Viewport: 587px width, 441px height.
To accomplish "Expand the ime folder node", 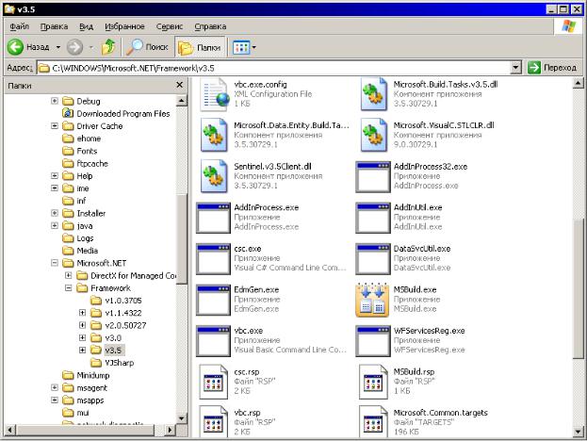I will [55, 188].
